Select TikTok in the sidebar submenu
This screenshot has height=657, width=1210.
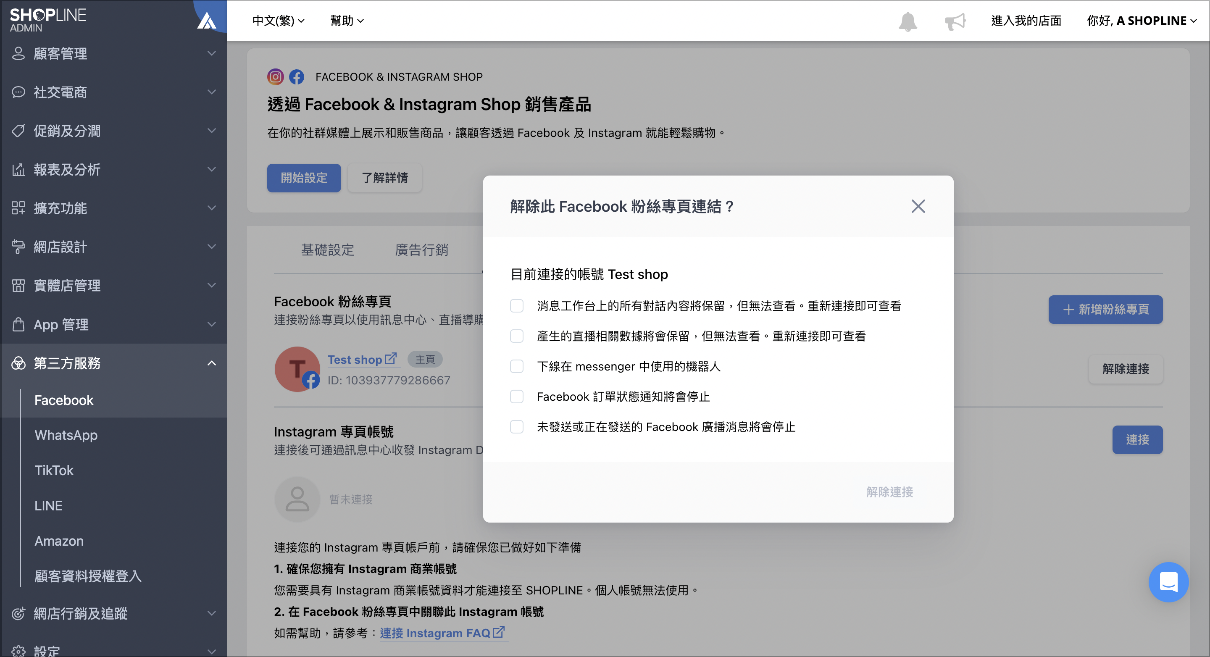pos(54,470)
